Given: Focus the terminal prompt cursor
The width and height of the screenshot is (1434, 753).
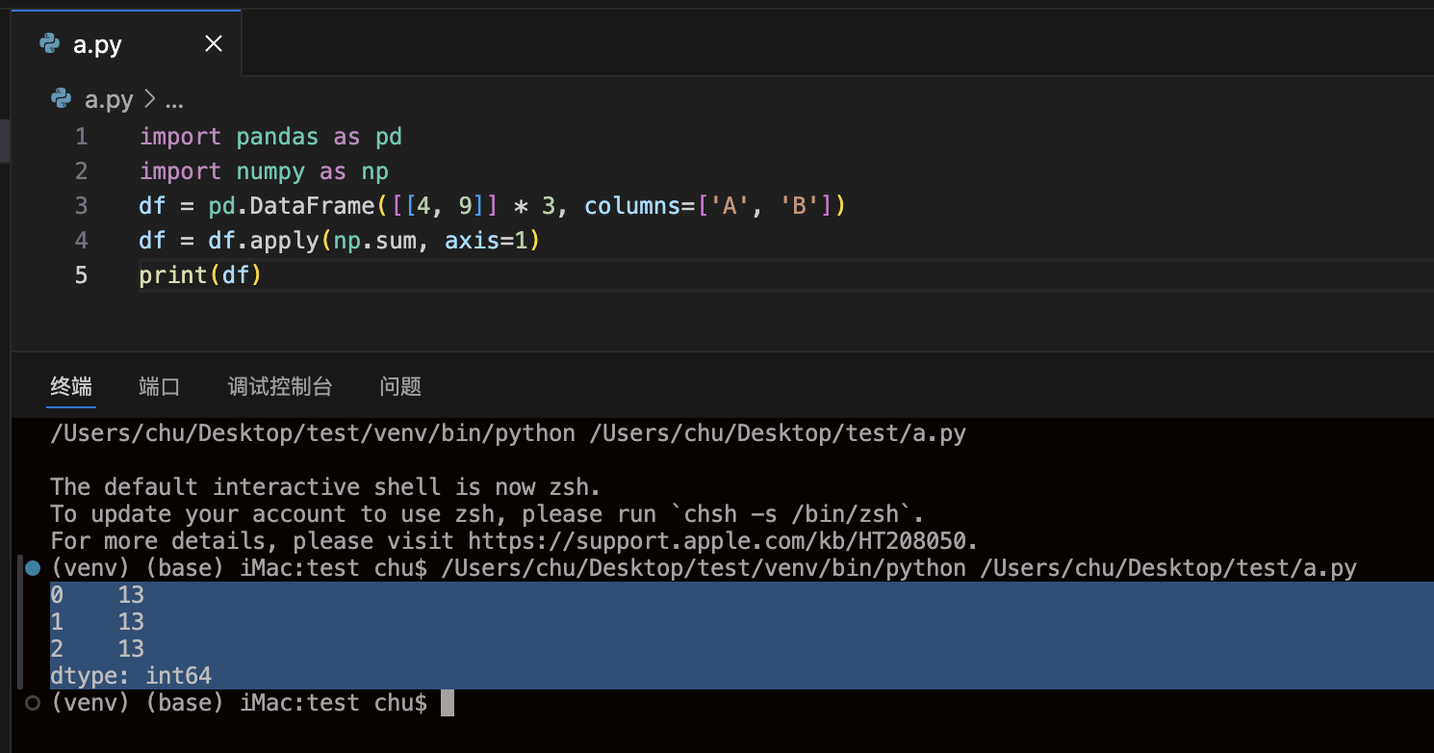Looking at the screenshot, I should (x=447, y=704).
